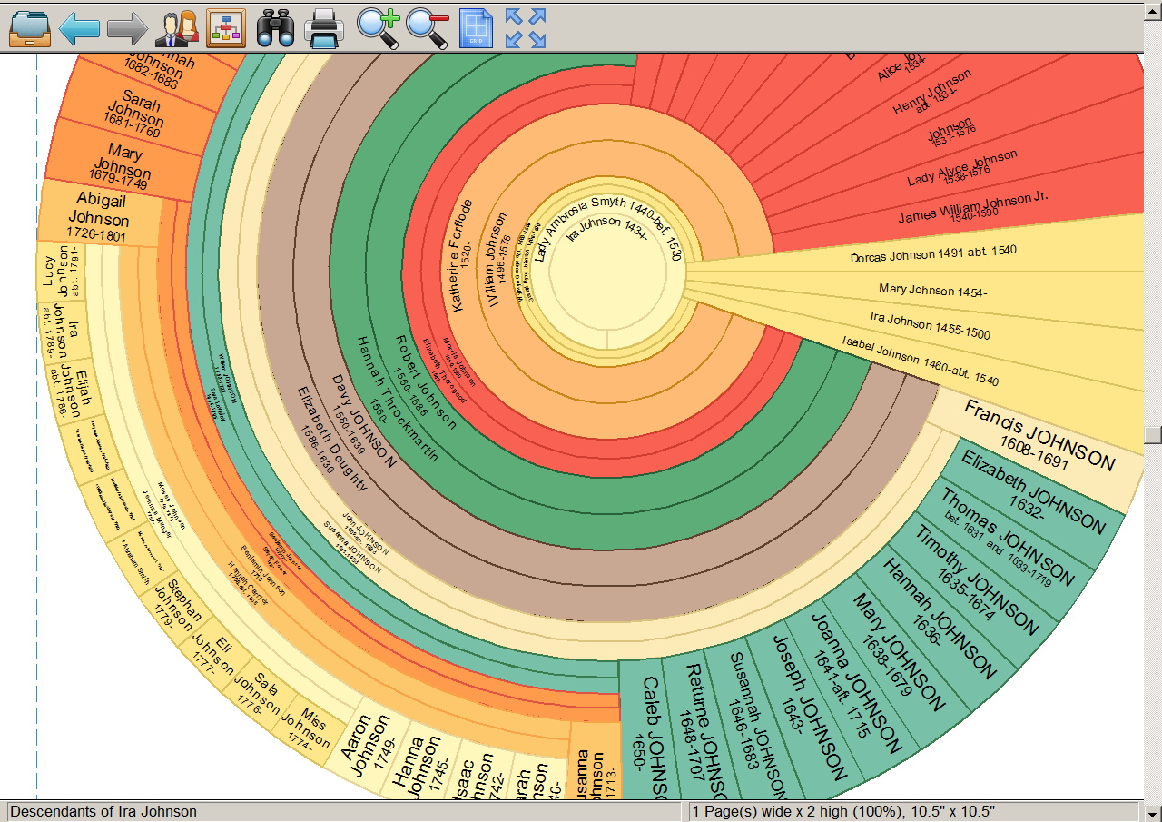This screenshot has height=822, width=1162.
Task: Select Mary Johnson 1454- segment
Action: pyautogui.click(x=932, y=291)
